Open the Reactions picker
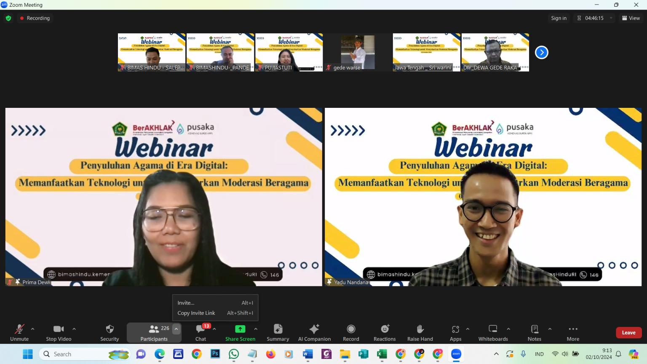The height and width of the screenshot is (364, 647). click(x=385, y=332)
